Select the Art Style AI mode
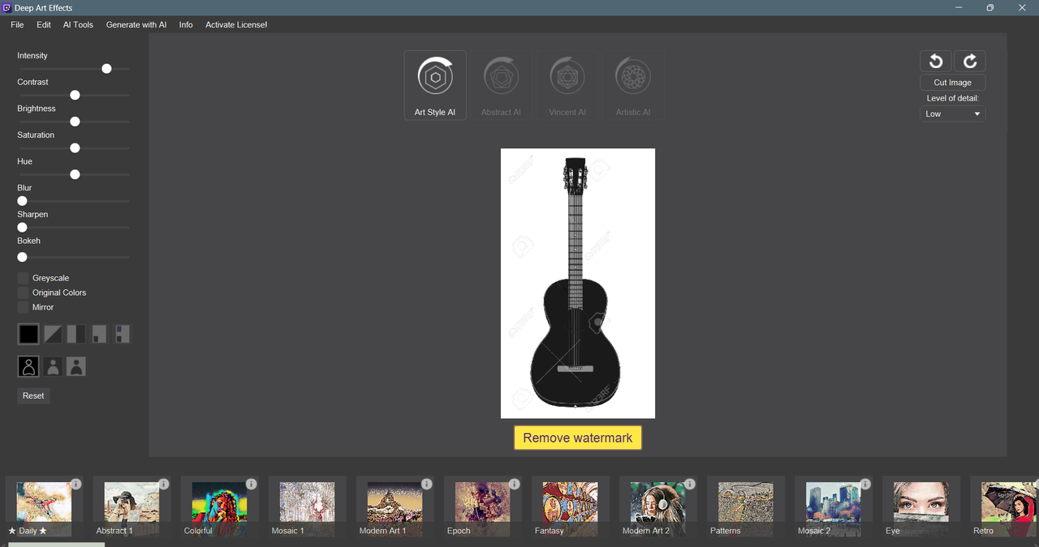The height and width of the screenshot is (547, 1039). pos(435,85)
